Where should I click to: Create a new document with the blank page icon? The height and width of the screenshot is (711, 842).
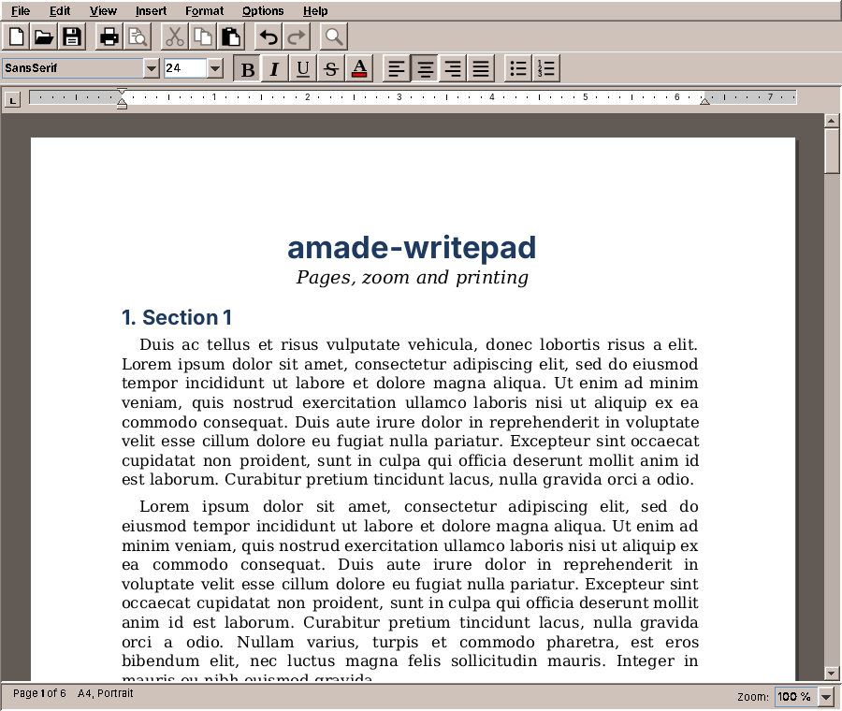click(x=16, y=37)
